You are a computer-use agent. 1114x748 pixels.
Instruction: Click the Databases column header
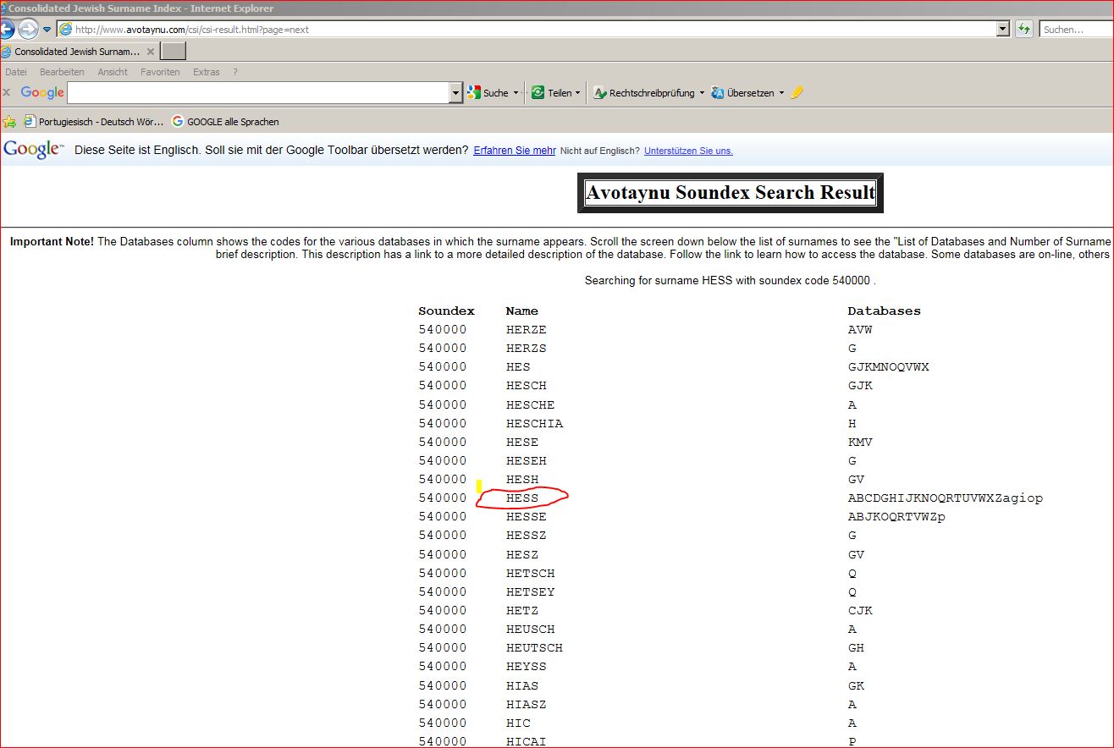tap(885, 311)
